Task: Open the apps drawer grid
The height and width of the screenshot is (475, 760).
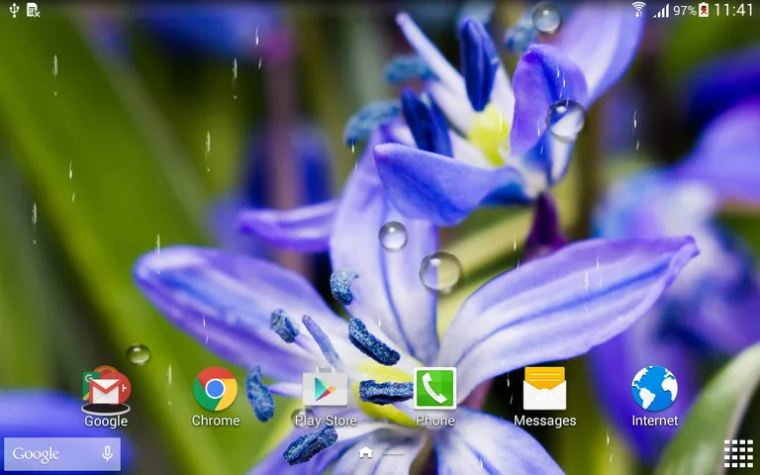Action: (x=738, y=454)
